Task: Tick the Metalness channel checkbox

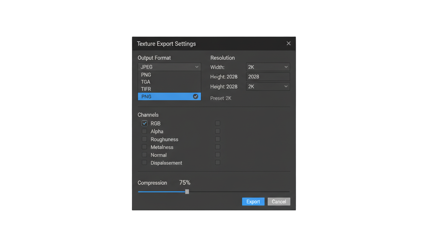Action: coord(144,147)
